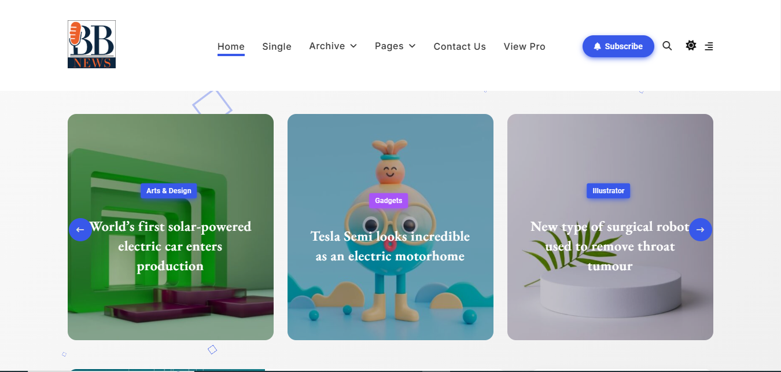This screenshot has height=372, width=781.
Task: Open the solar-powered electric car article
Action: 170,246
